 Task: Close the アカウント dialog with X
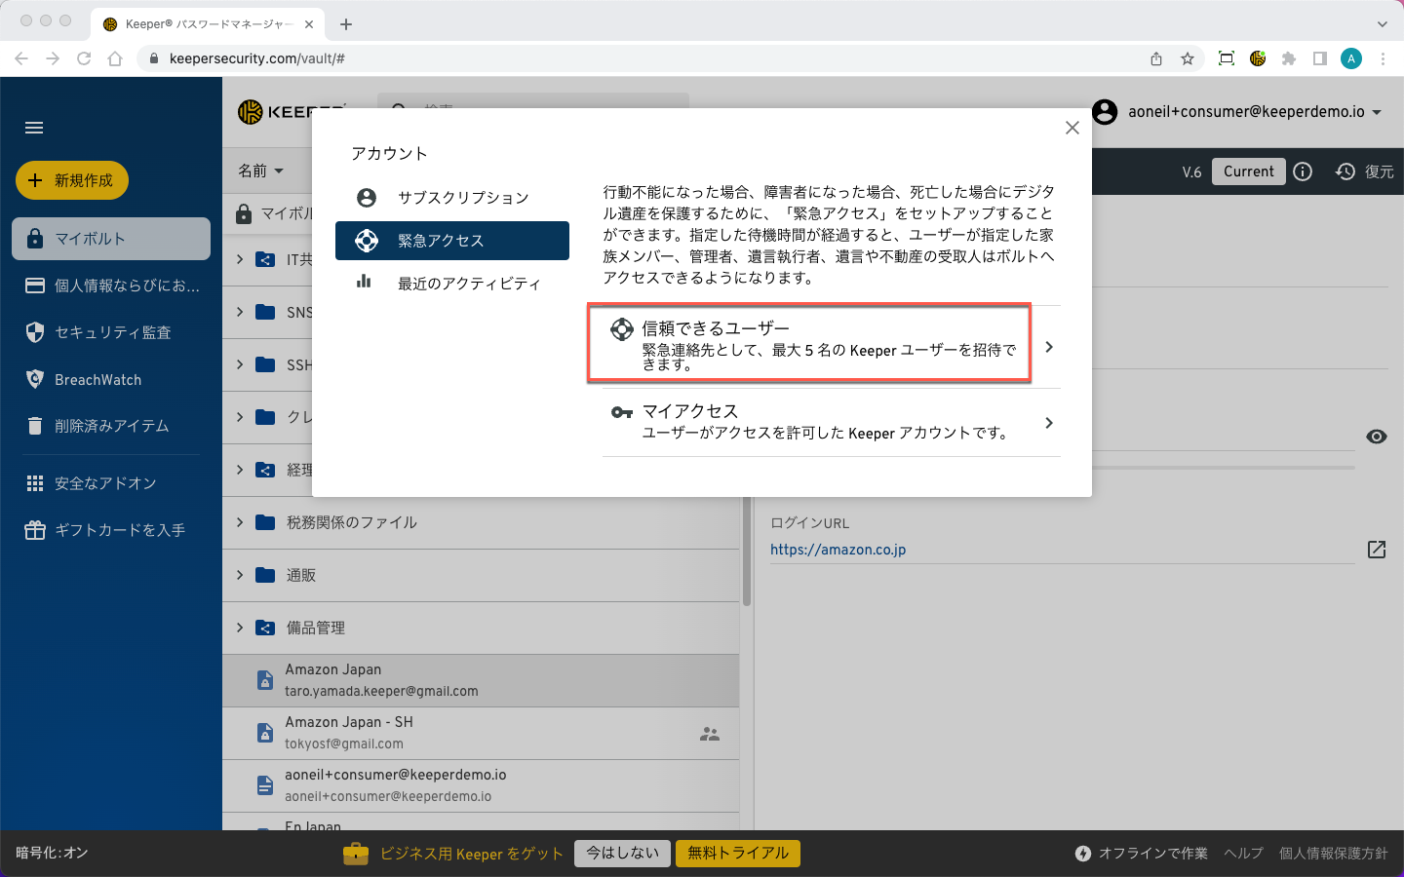click(1072, 128)
